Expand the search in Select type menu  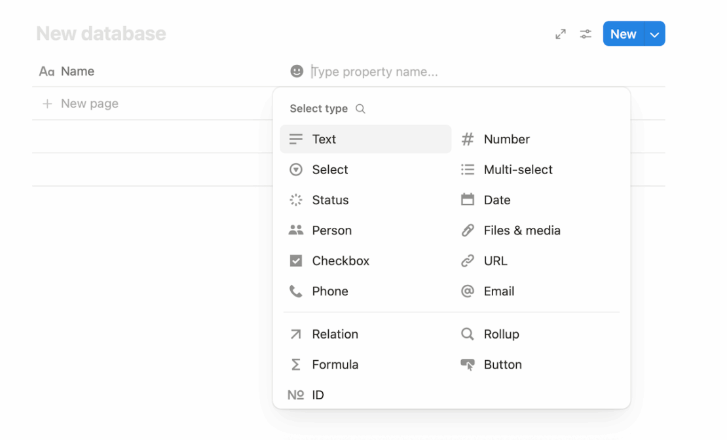(360, 108)
